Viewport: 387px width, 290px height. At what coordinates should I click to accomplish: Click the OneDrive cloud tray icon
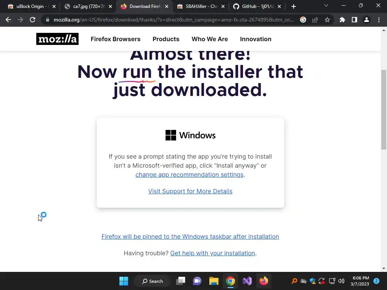pos(303,281)
